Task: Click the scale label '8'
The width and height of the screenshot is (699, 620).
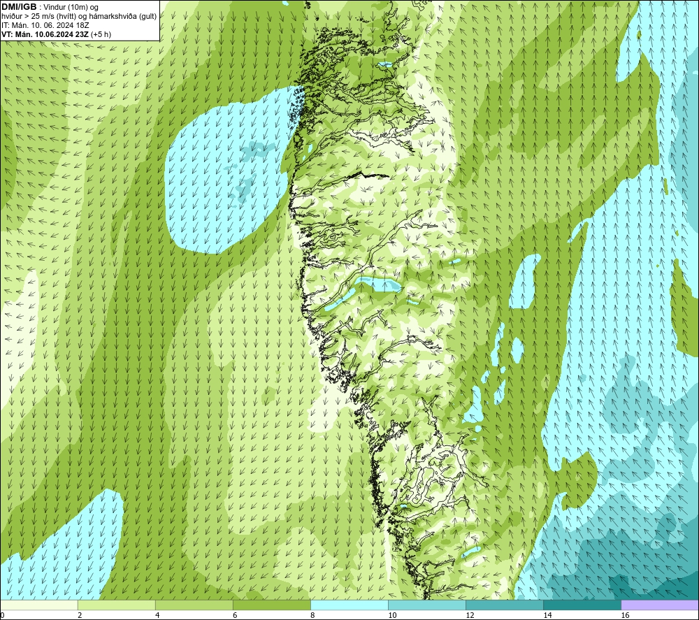Action: (312, 616)
